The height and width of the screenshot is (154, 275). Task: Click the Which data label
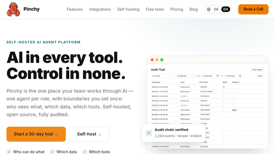[x=67, y=152]
